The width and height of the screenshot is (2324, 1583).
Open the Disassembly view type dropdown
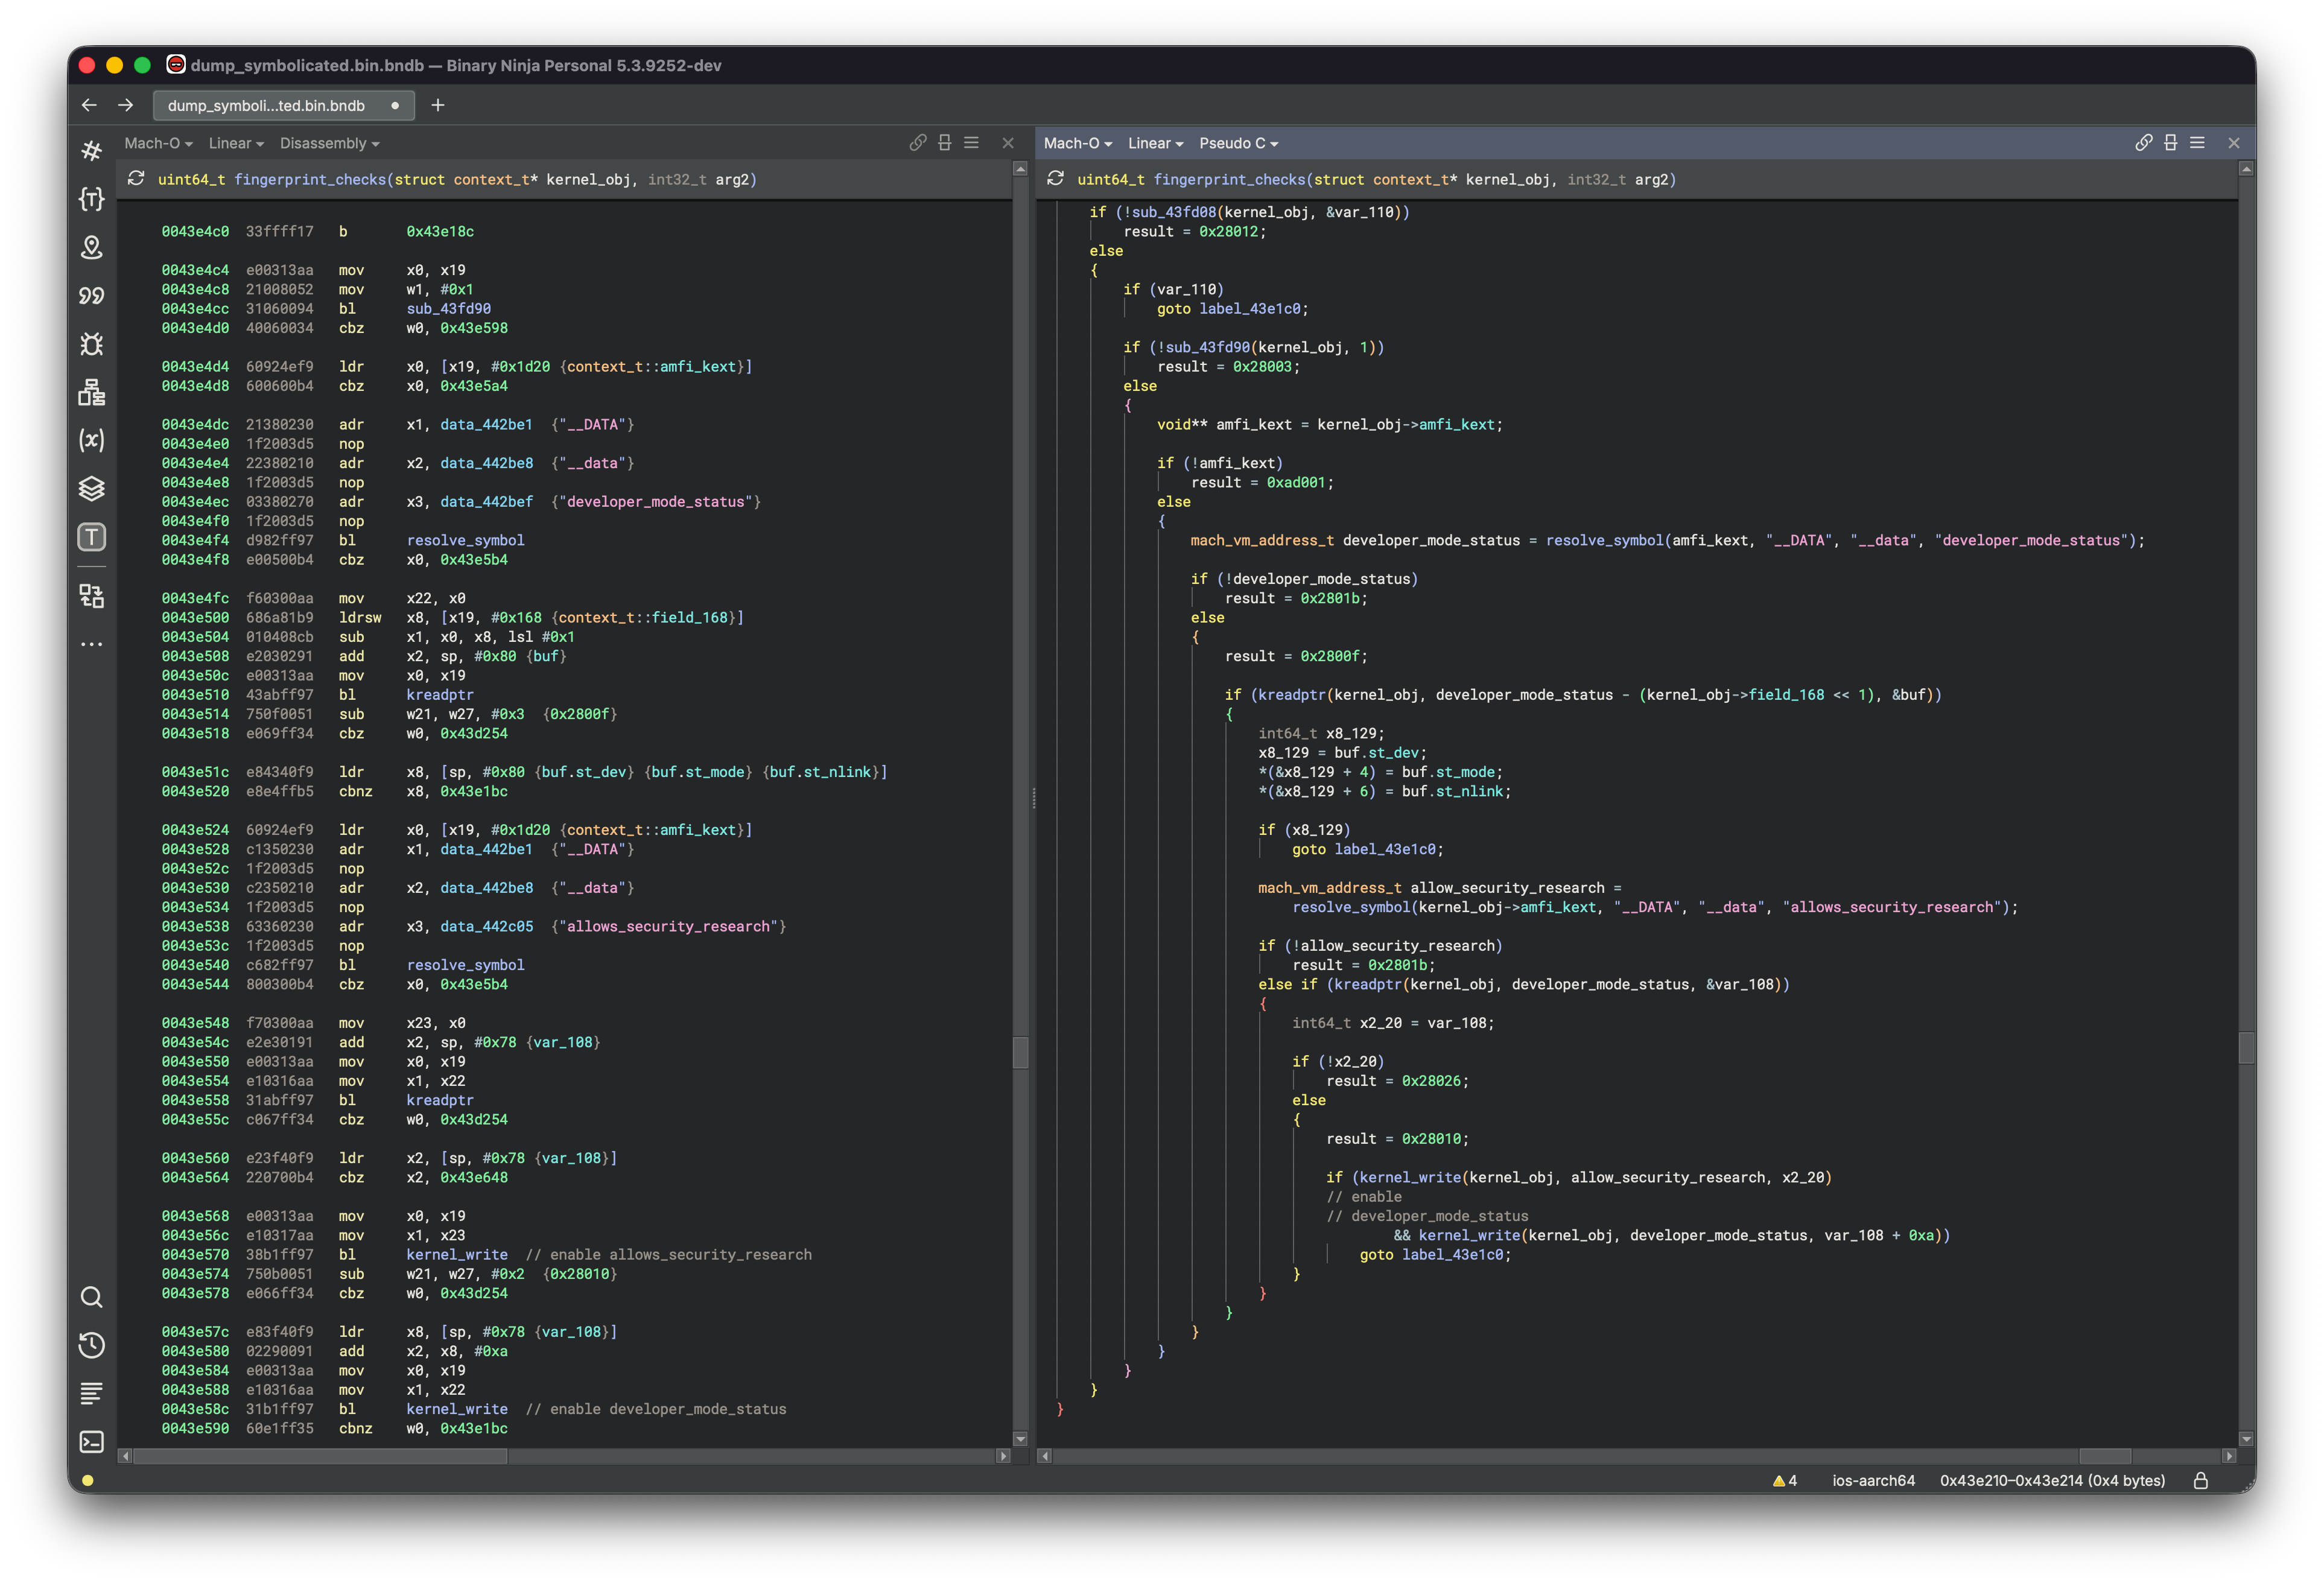(x=329, y=143)
